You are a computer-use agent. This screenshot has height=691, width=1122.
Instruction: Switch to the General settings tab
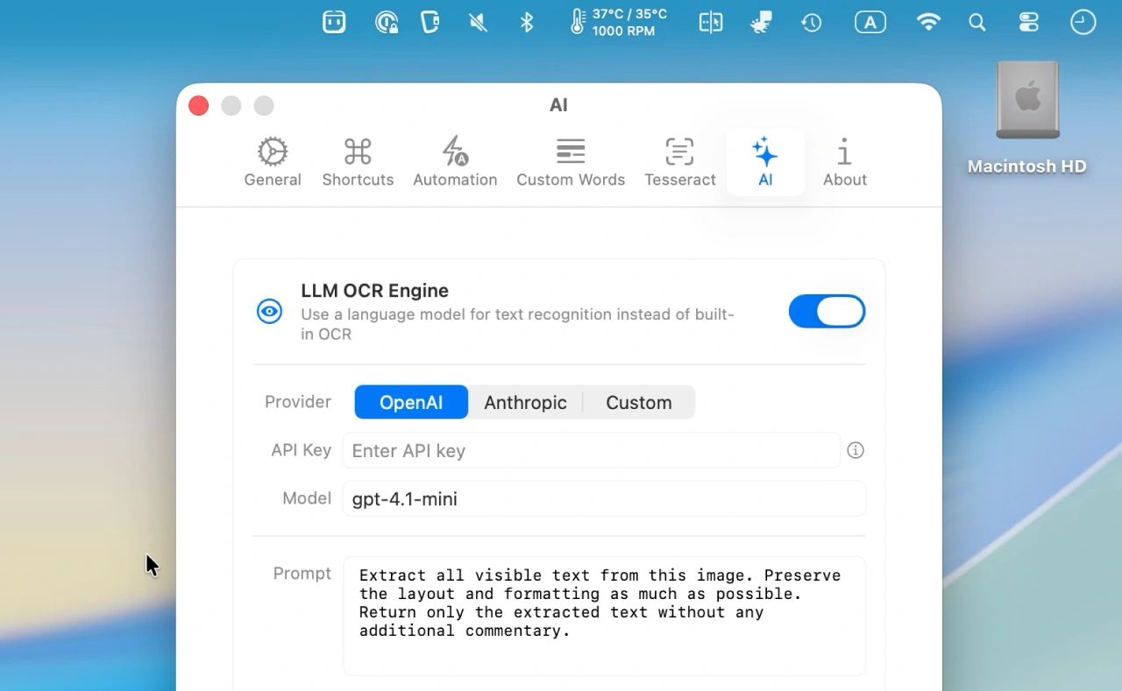(x=273, y=161)
